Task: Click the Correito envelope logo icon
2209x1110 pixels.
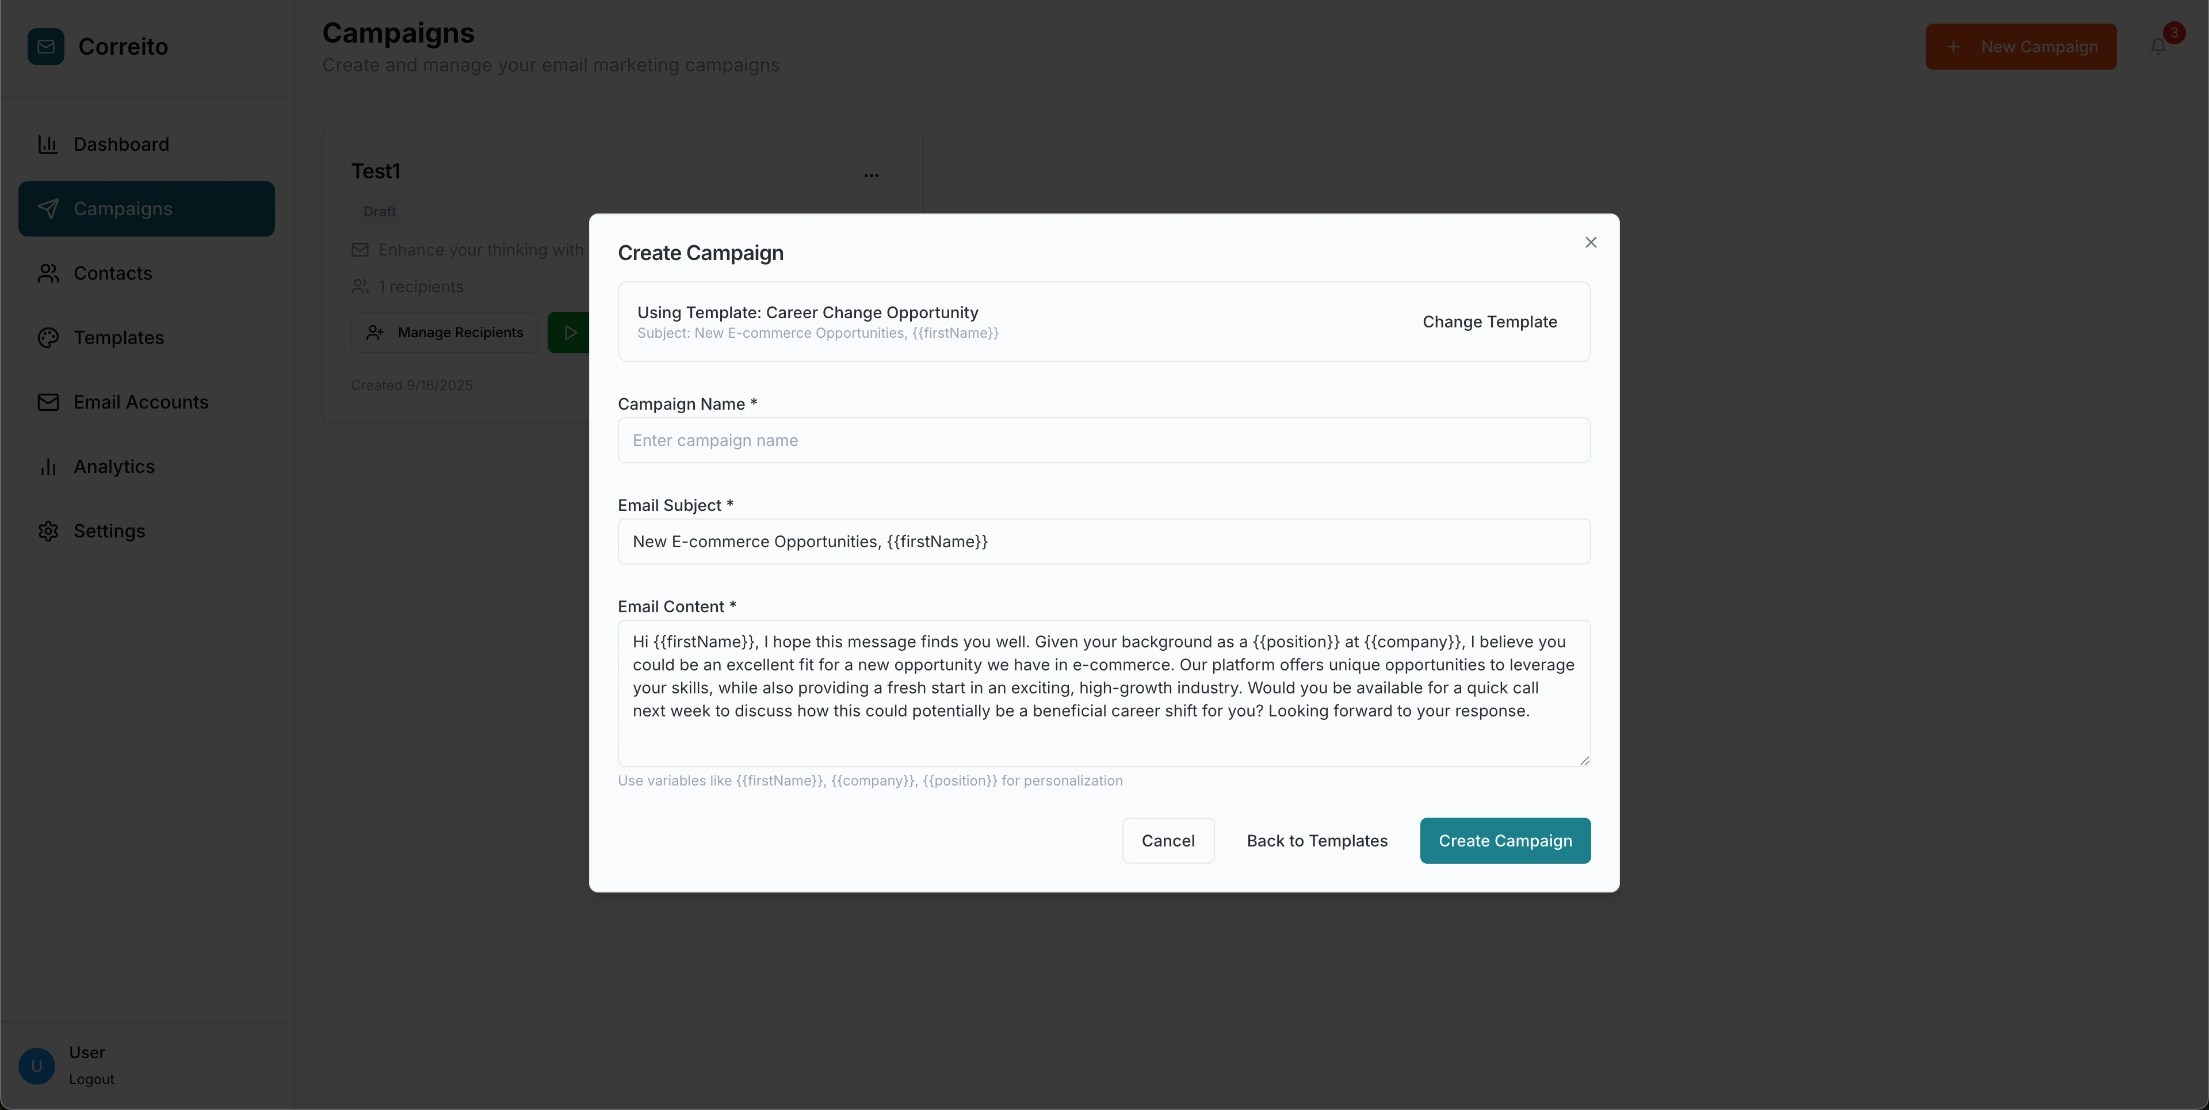Action: pyautogui.click(x=45, y=46)
